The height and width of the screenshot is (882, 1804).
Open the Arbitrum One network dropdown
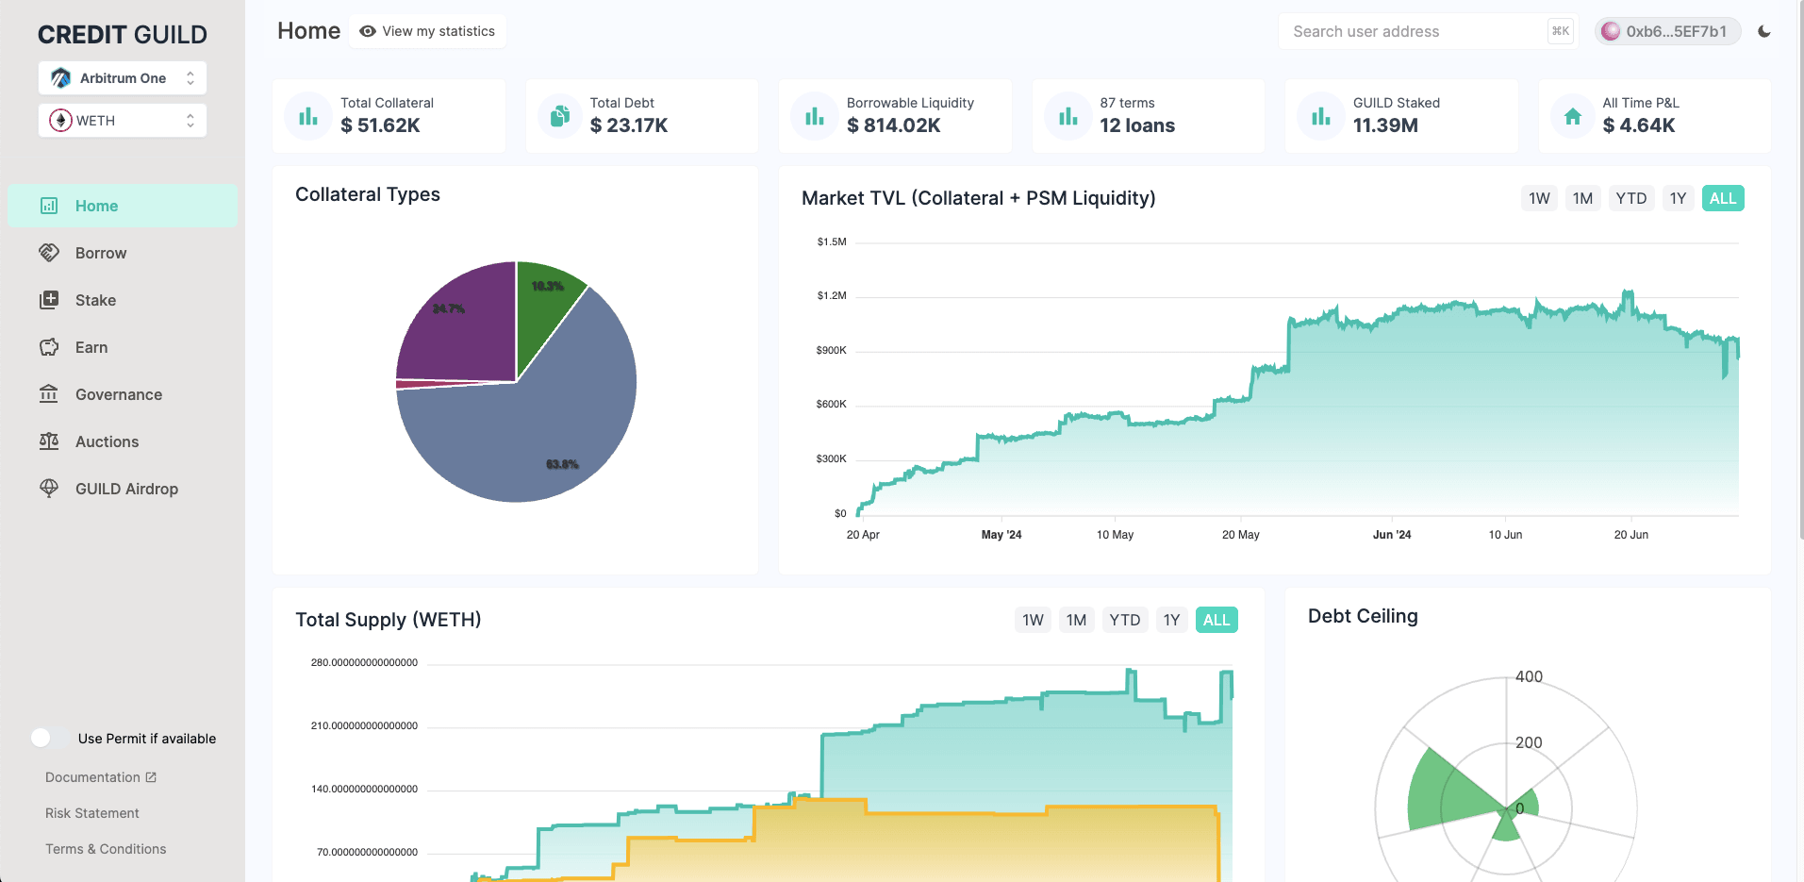click(123, 78)
